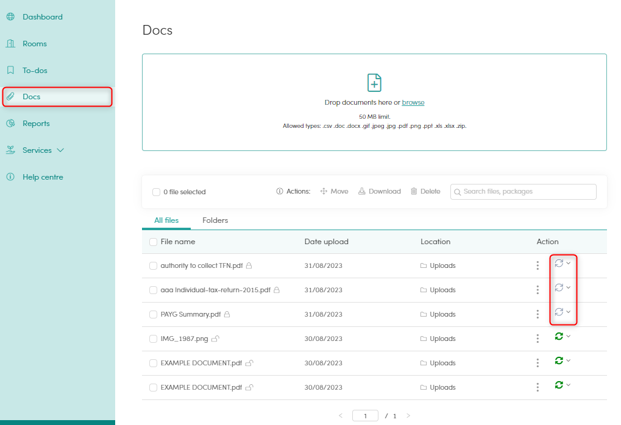
Task: Tick the checkbox for PAYG Summary.pdf
Action: pyautogui.click(x=154, y=314)
